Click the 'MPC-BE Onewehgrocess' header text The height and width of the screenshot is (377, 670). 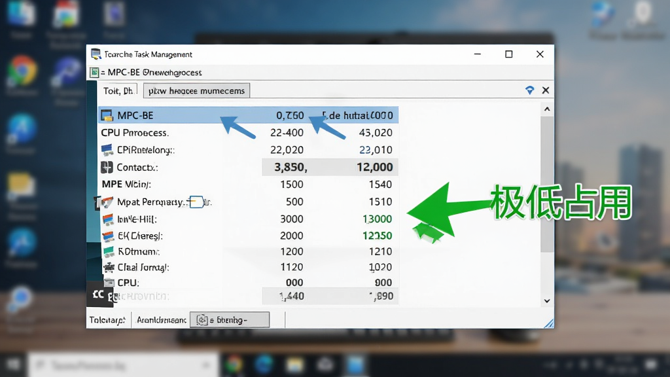click(x=154, y=73)
